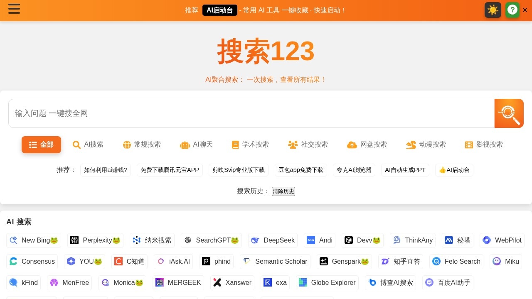Select Globe Explorer engine

click(x=327, y=282)
